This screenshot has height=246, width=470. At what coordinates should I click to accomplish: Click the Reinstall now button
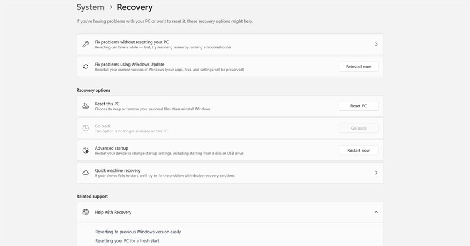(359, 67)
